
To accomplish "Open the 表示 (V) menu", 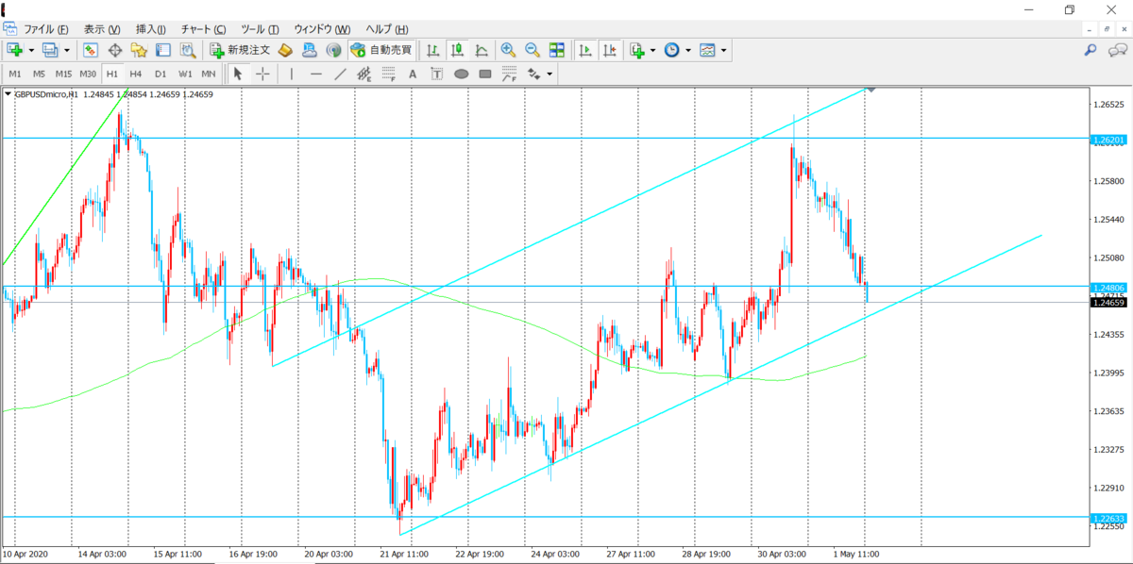I will tap(102, 29).
